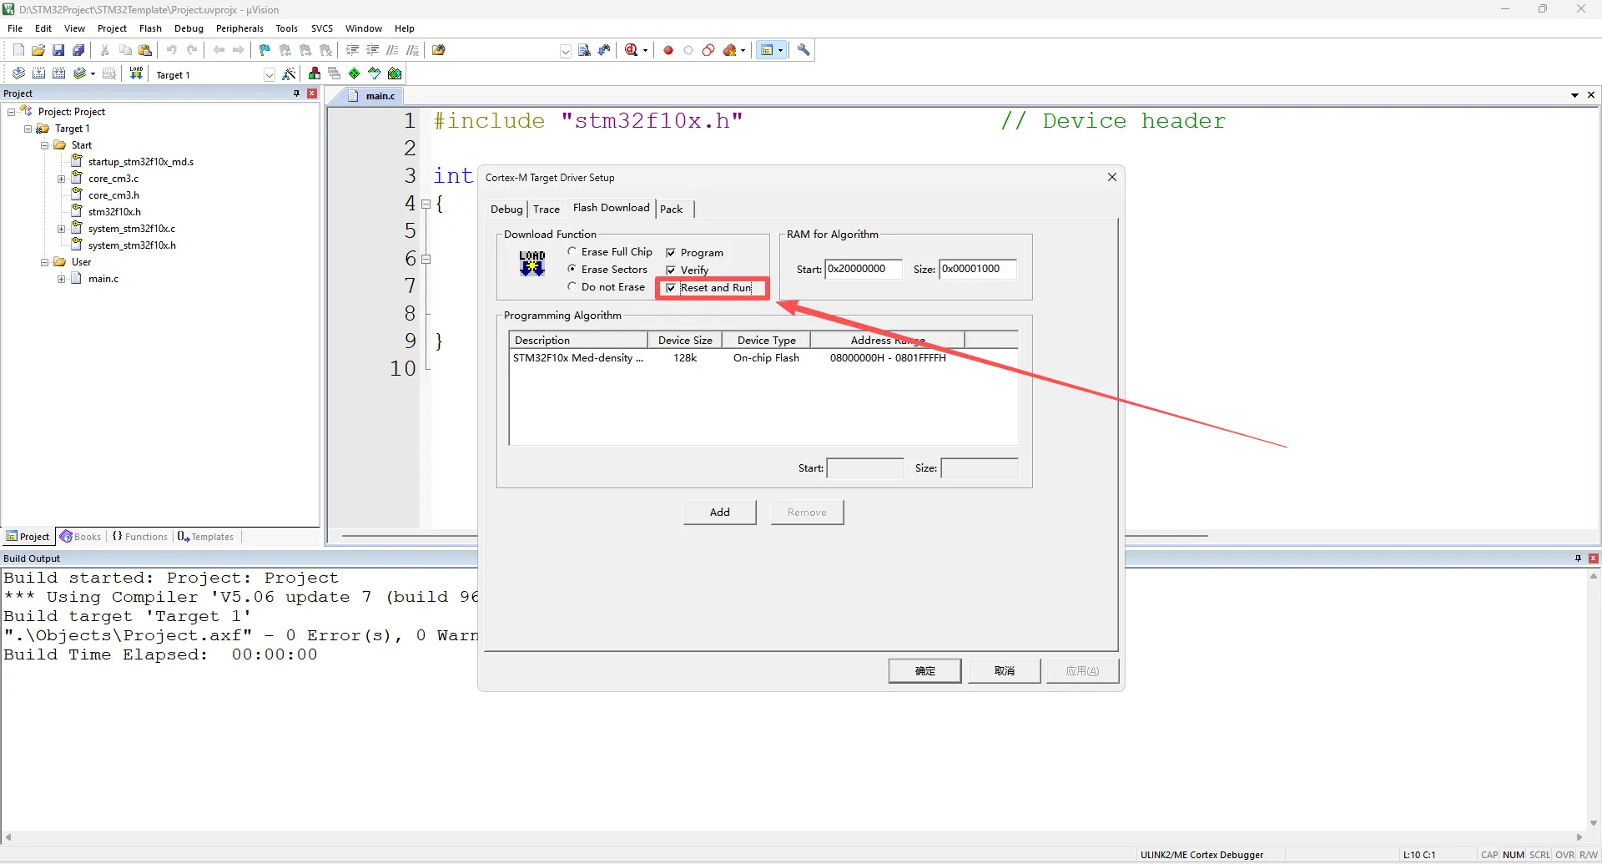Select the Erase Full Chip radio button
The width and height of the screenshot is (1602, 864).
(572, 251)
